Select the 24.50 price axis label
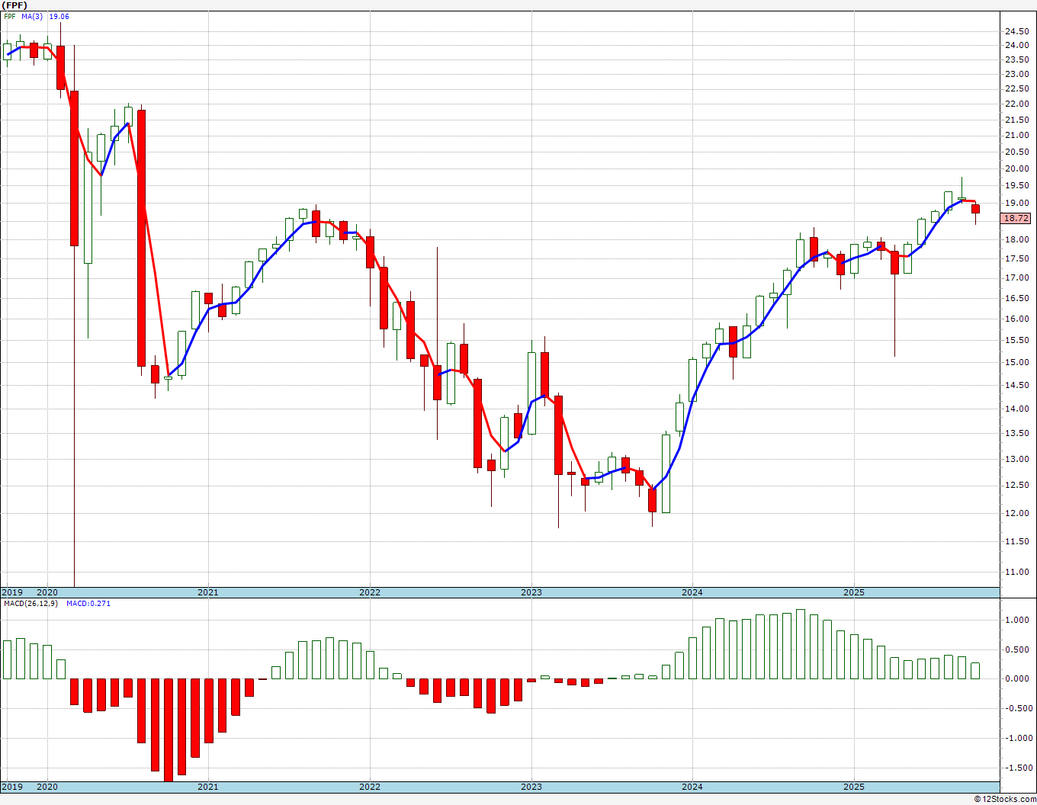Screen dimensions: 1037x805 tap(1016, 31)
